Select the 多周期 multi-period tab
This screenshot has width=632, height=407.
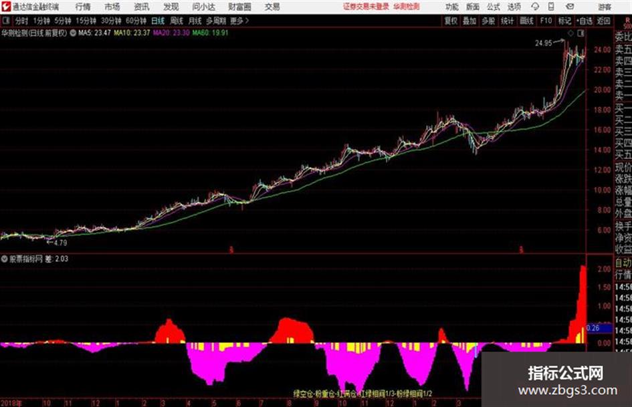(x=216, y=21)
